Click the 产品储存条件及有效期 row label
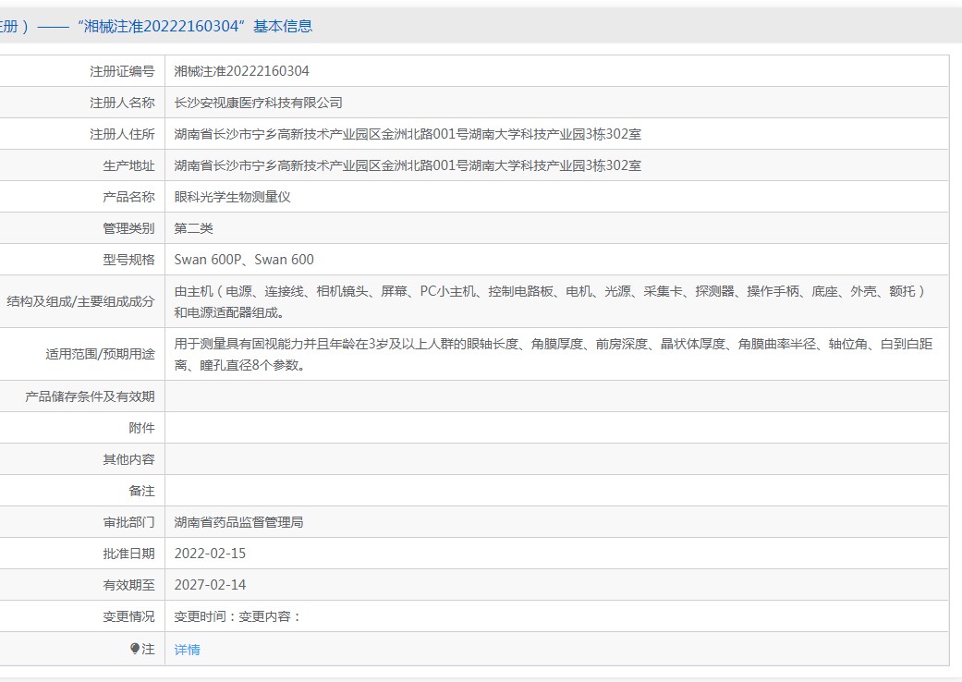Image resolution: width=962 pixels, height=682 pixels. tap(90, 396)
